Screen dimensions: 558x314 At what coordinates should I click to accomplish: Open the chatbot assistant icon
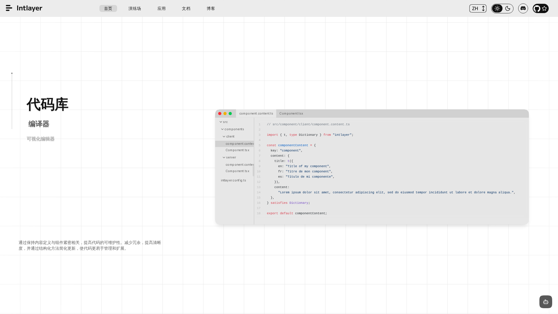(x=546, y=302)
